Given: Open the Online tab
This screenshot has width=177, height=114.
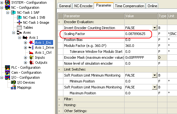Looking at the screenshot, I should click(152, 6).
